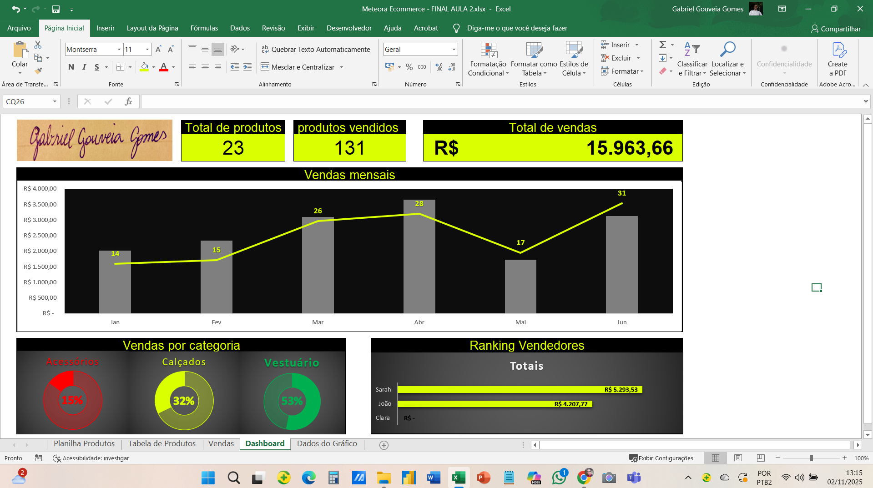The width and height of the screenshot is (873, 488).
Task: Click the Diga-me o que você deseja fazer box
Action: click(517, 28)
